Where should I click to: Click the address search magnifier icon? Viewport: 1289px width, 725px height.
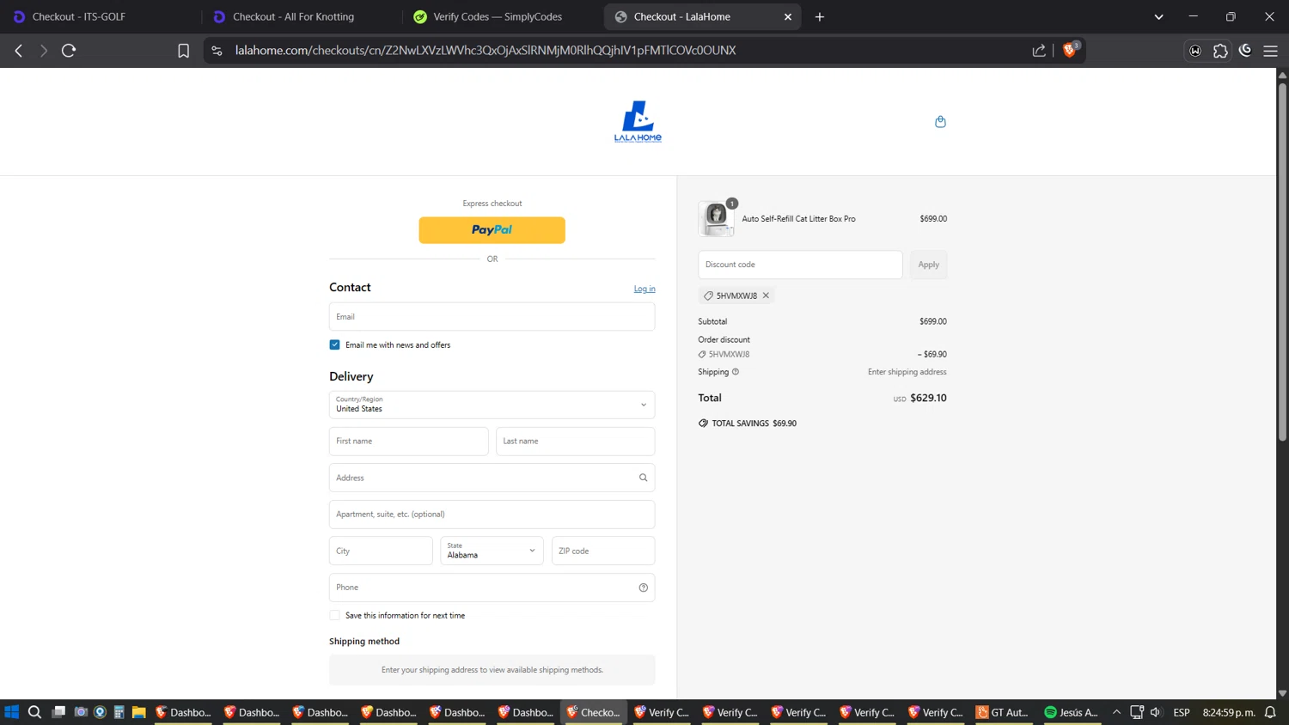643,478
